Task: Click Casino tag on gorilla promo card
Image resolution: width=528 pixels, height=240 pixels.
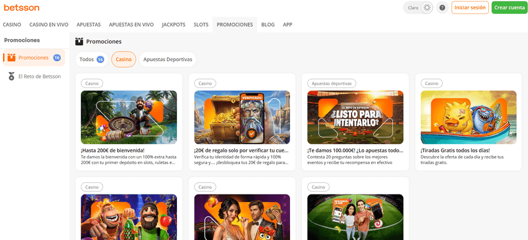Action: pyautogui.click(x=92, y=187)
